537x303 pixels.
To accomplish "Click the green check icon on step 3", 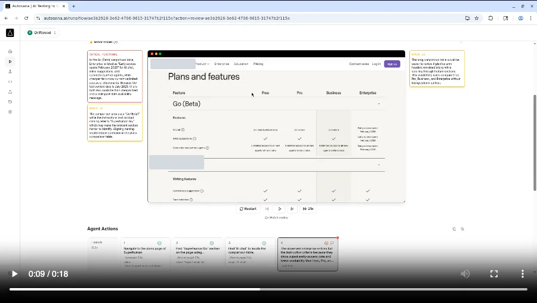I will 264,243.
